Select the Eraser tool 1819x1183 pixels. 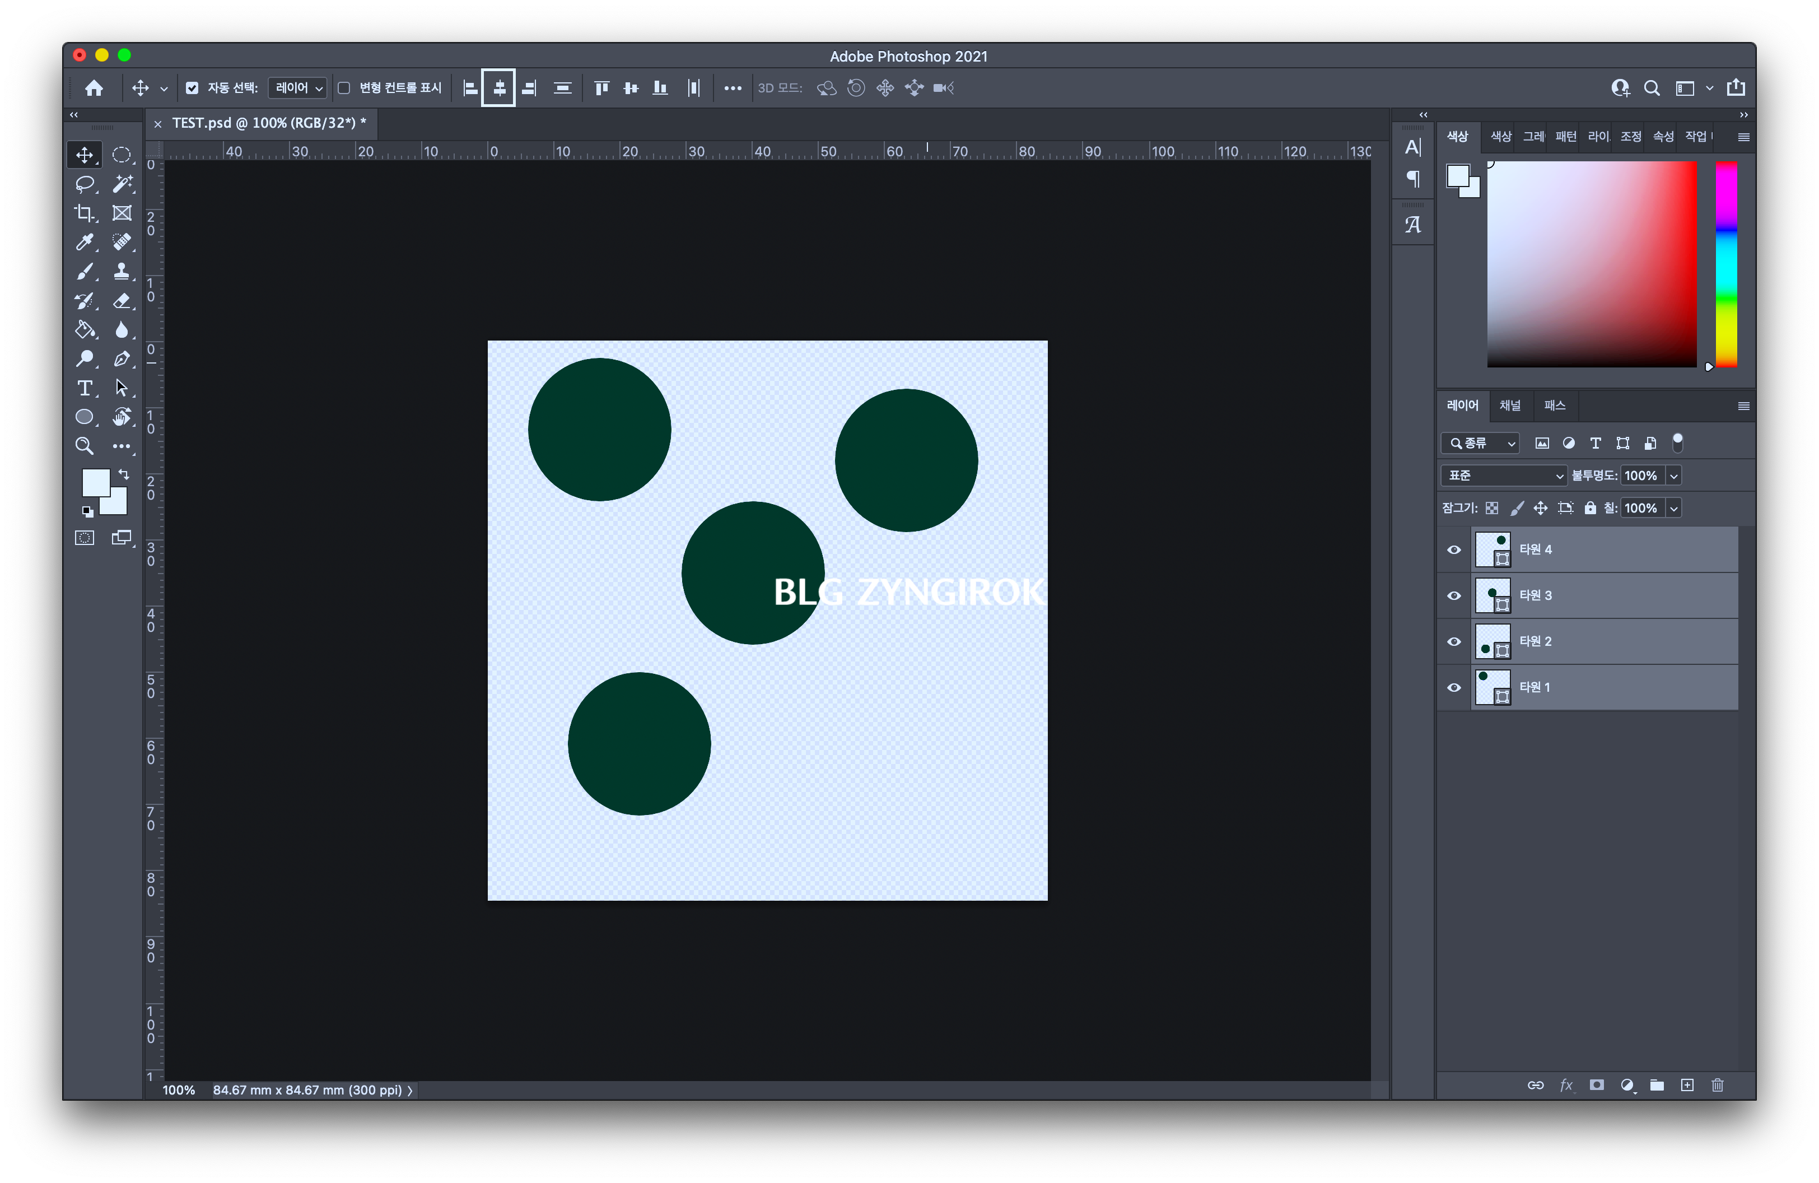[122, 301]
